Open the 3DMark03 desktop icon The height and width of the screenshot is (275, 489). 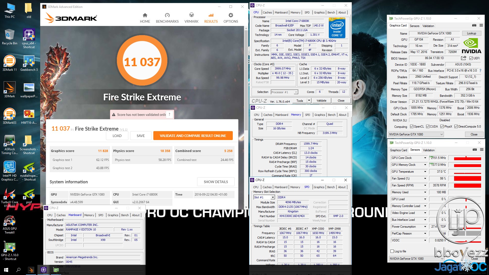click(9, 116)
